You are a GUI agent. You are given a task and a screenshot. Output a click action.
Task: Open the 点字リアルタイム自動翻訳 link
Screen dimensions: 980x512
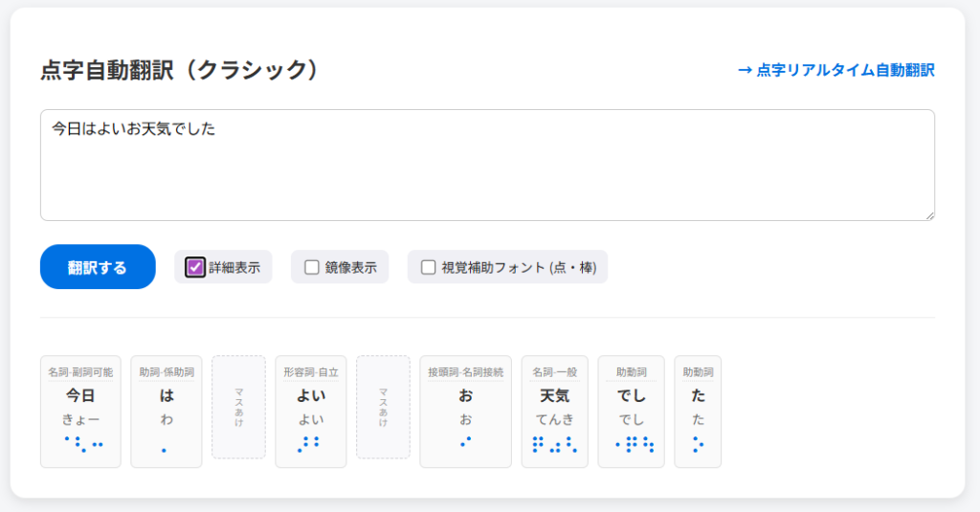tap(835, 70)
